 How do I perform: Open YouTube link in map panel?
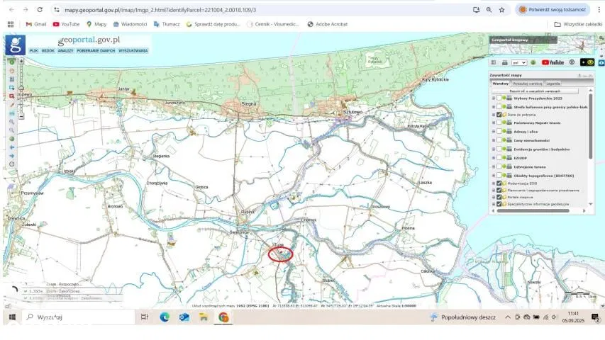pos(553,62)
